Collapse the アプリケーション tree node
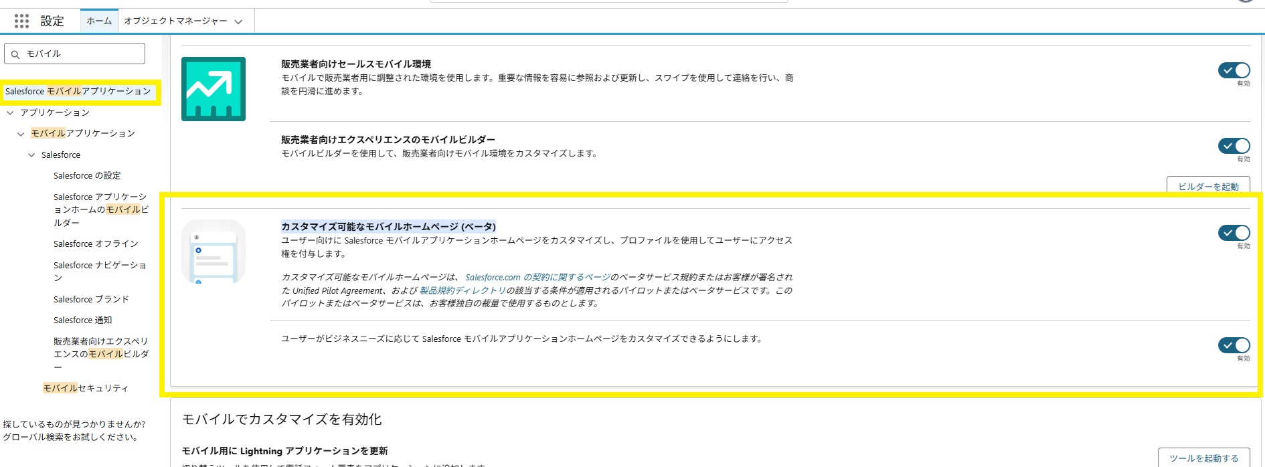The height and width of the screenshot is (467, 1265). point(10,113)
